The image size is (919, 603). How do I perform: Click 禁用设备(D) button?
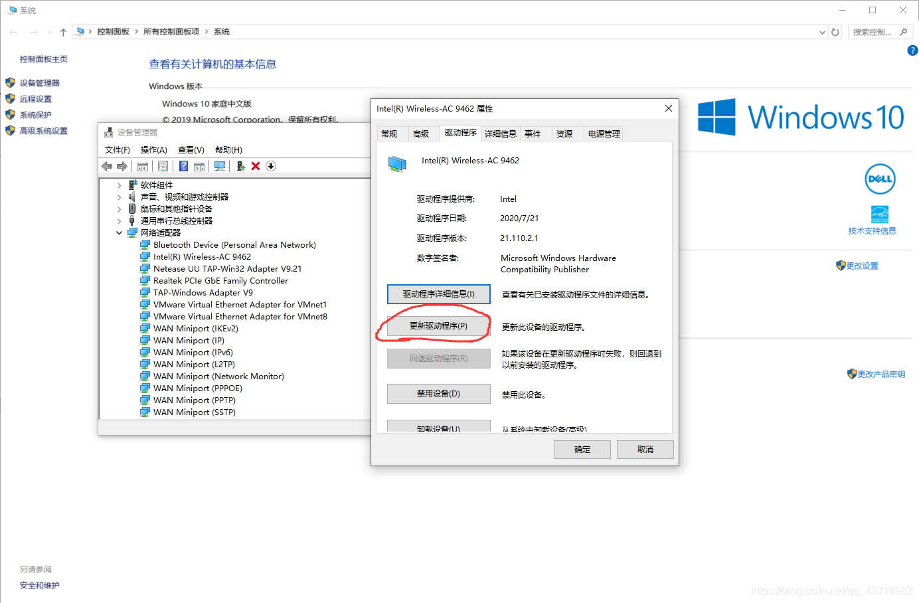pyautogui.click(x=439, y=394)
